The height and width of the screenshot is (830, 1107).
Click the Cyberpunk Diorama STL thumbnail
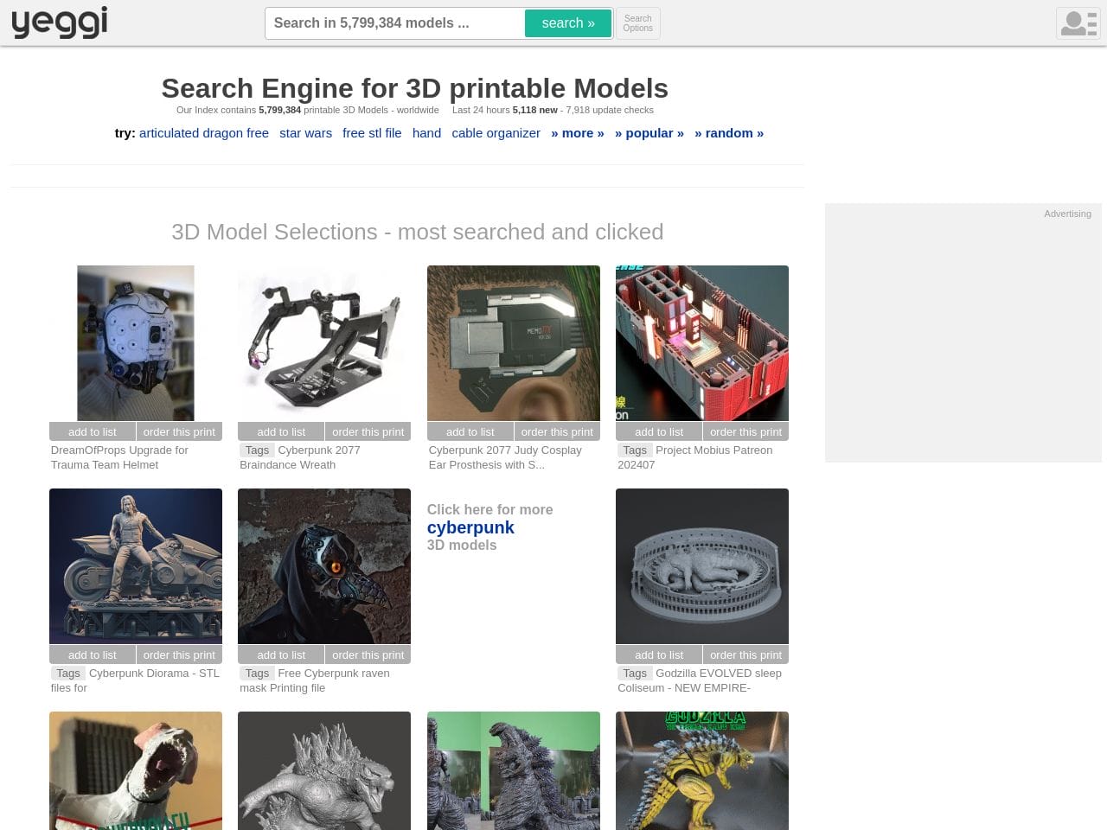[x=135, y=565]
